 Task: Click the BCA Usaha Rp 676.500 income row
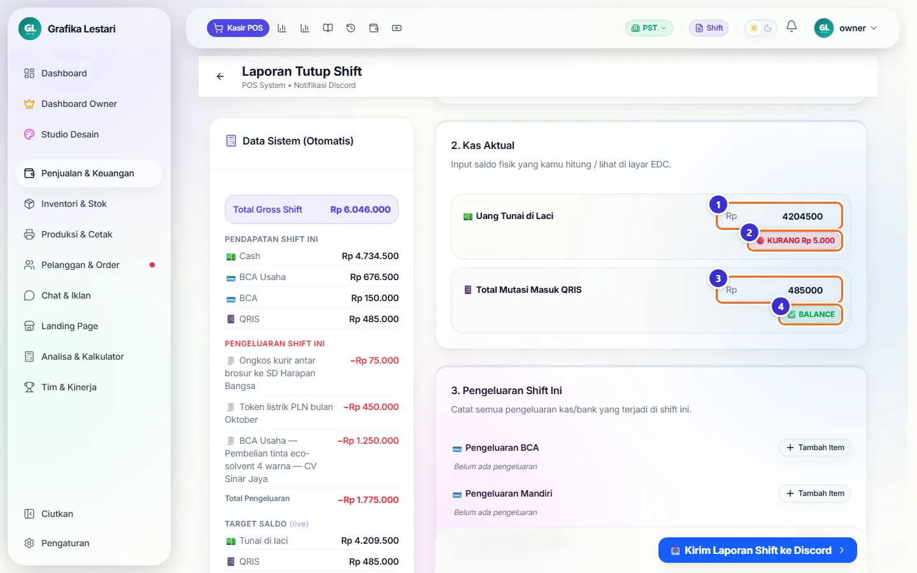tap(311, 277)
